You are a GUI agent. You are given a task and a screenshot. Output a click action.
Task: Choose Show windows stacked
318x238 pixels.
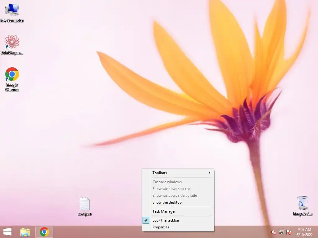pyautogui.click(x=178, y=189)
